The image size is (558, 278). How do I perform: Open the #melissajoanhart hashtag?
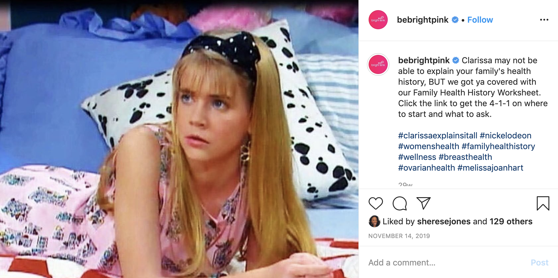coord(490,168)
